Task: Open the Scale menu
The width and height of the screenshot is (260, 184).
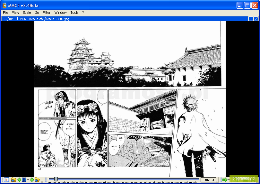Action: point(27,13)
